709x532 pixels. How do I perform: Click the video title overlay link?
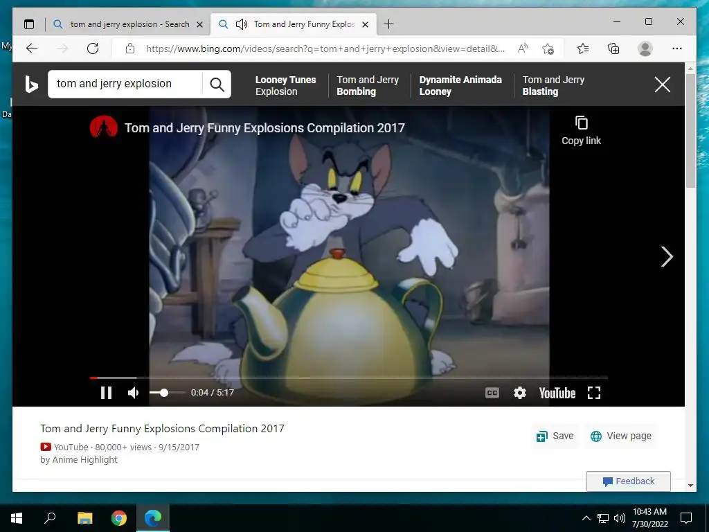264,128
